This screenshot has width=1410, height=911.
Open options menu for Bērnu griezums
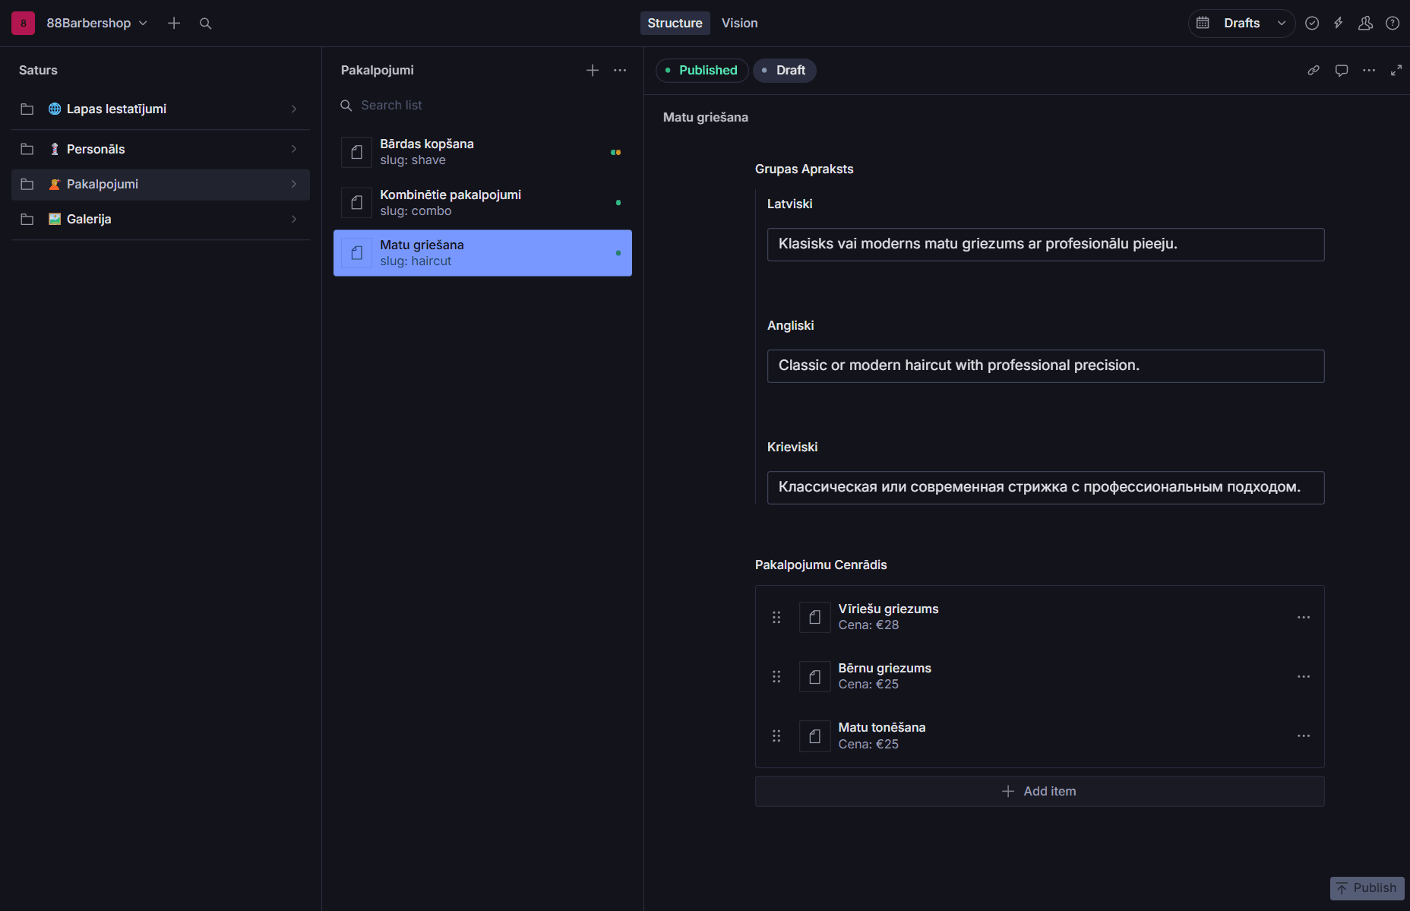tap(1304, 676)
